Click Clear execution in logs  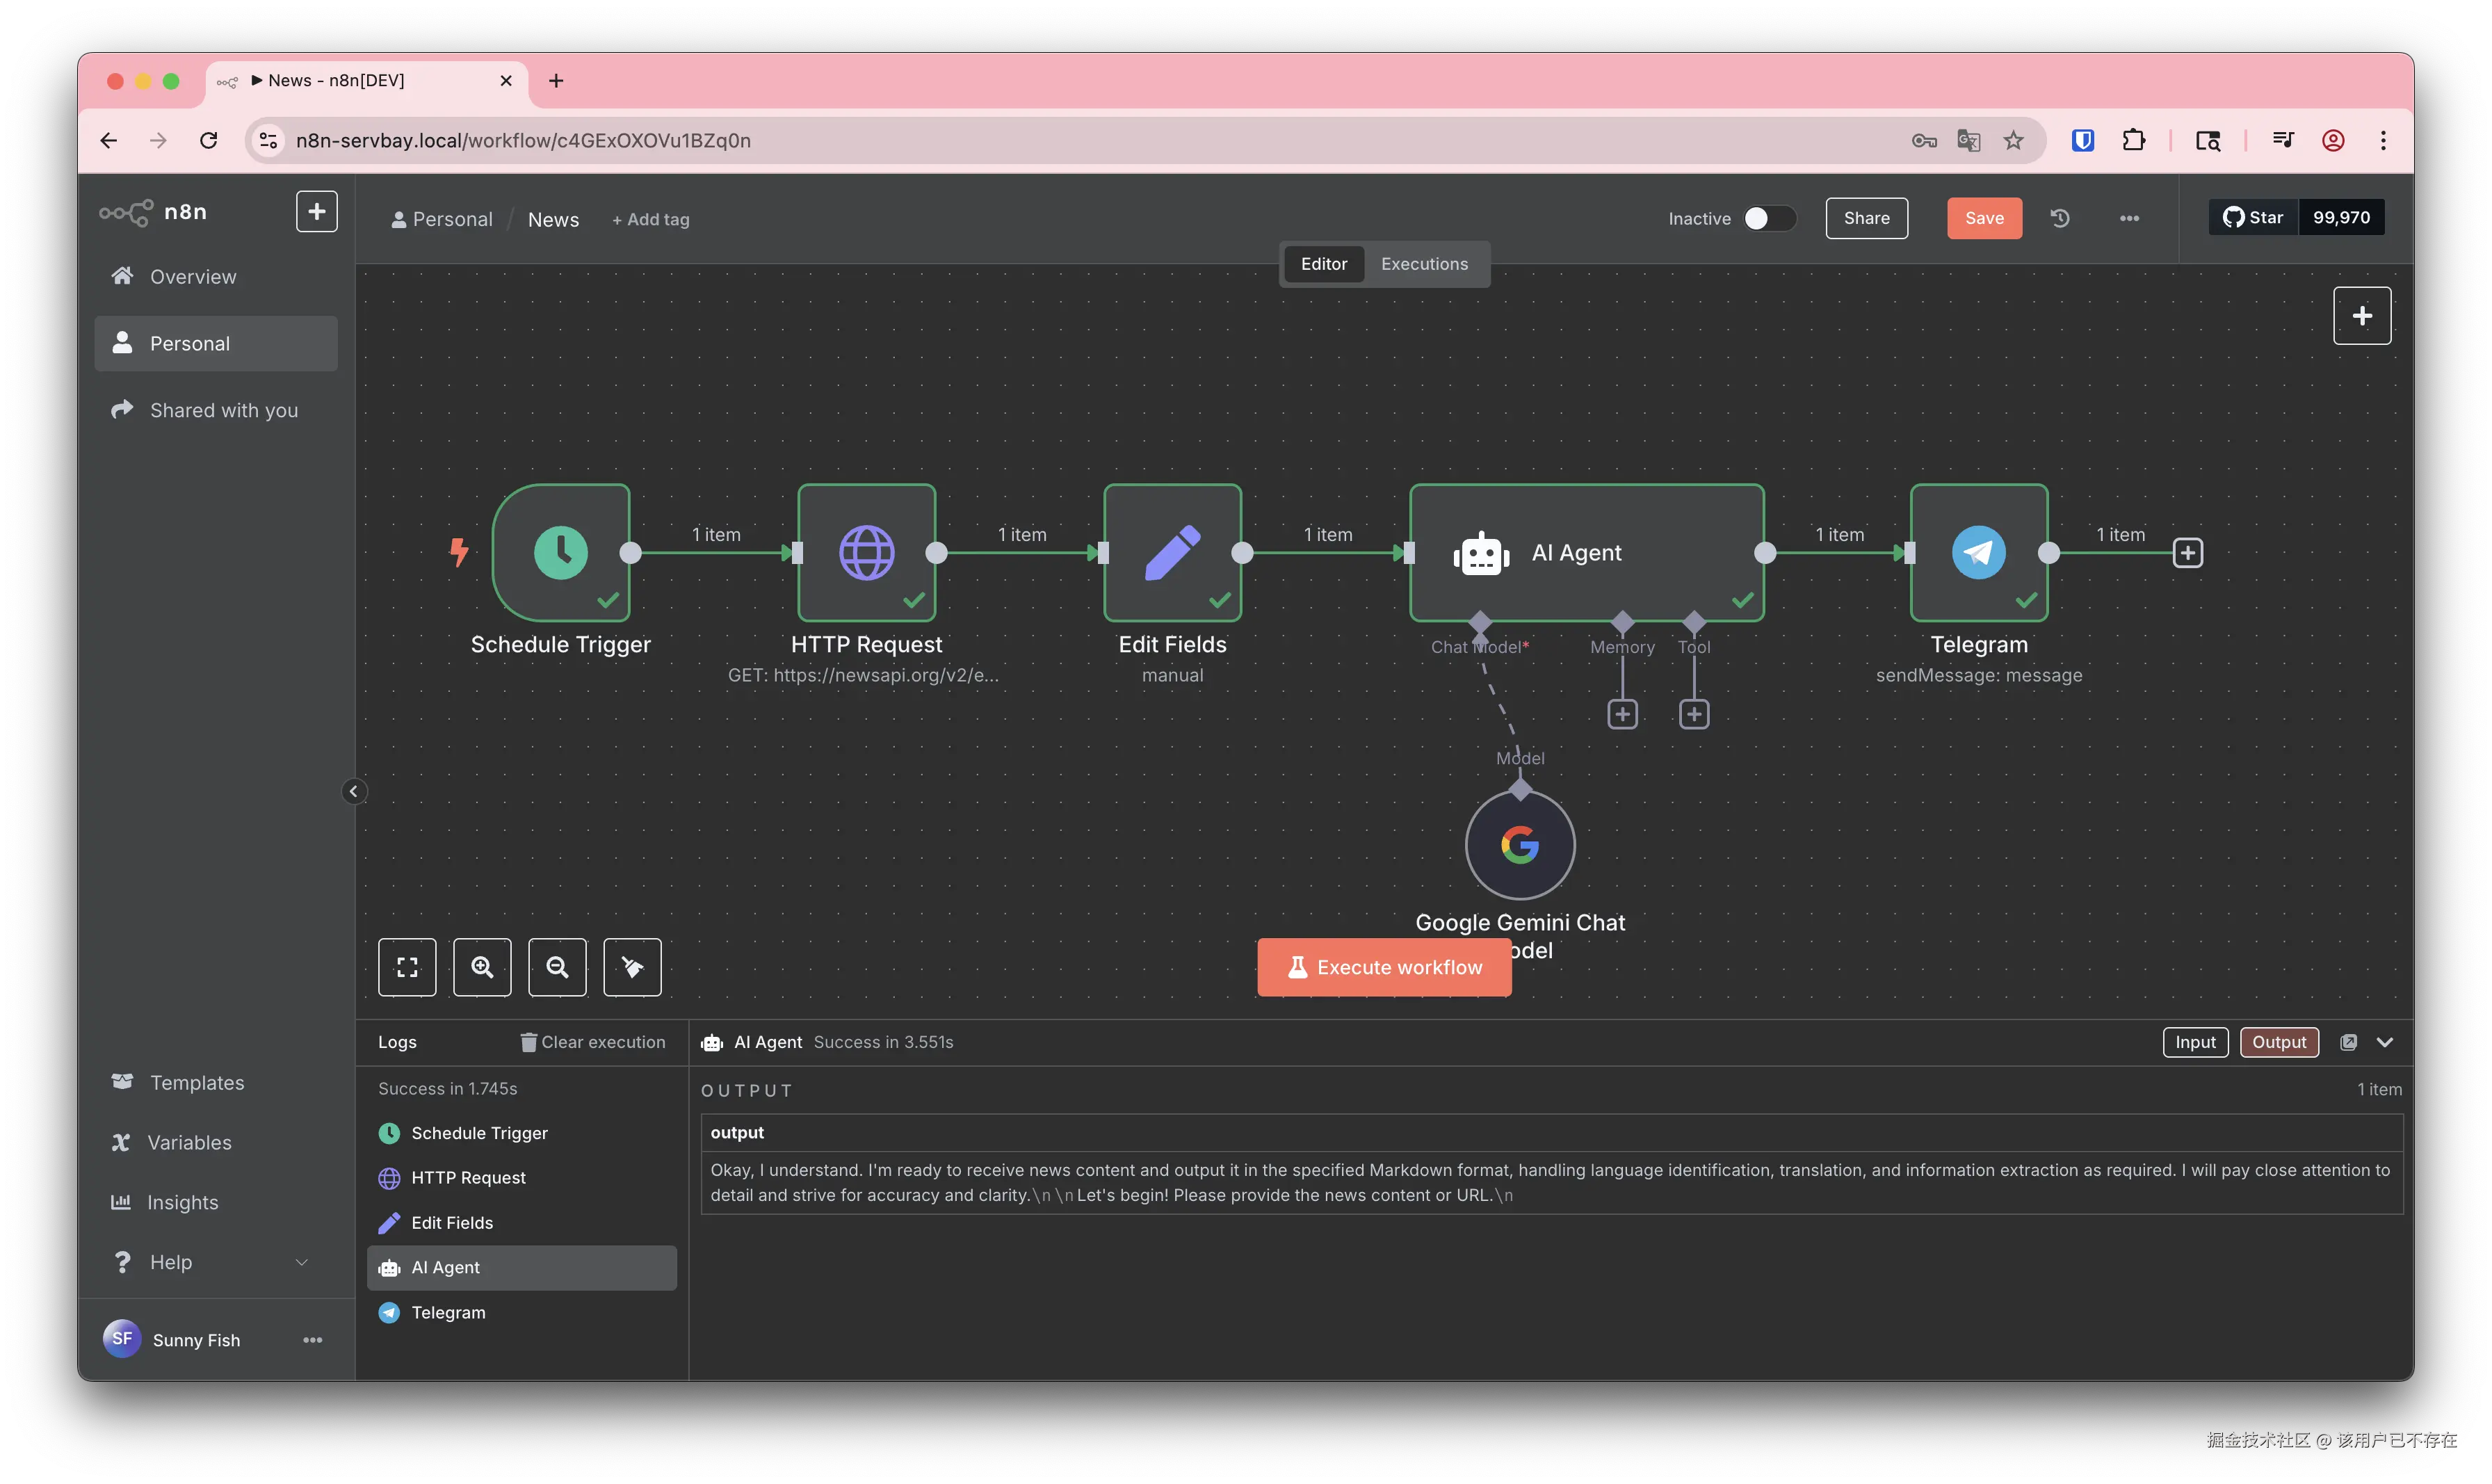pos(593,1042)
